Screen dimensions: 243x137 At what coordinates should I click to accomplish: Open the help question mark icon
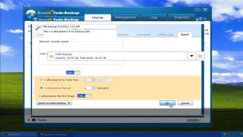[x=200, y=19]
